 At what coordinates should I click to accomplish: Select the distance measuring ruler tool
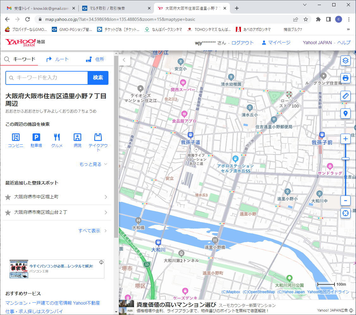pos(346,96)
